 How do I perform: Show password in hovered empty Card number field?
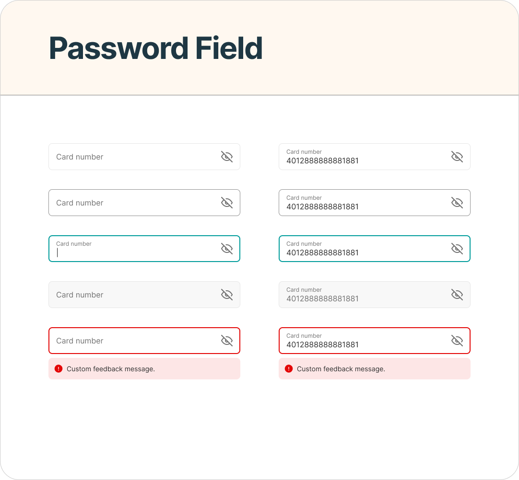227,203
